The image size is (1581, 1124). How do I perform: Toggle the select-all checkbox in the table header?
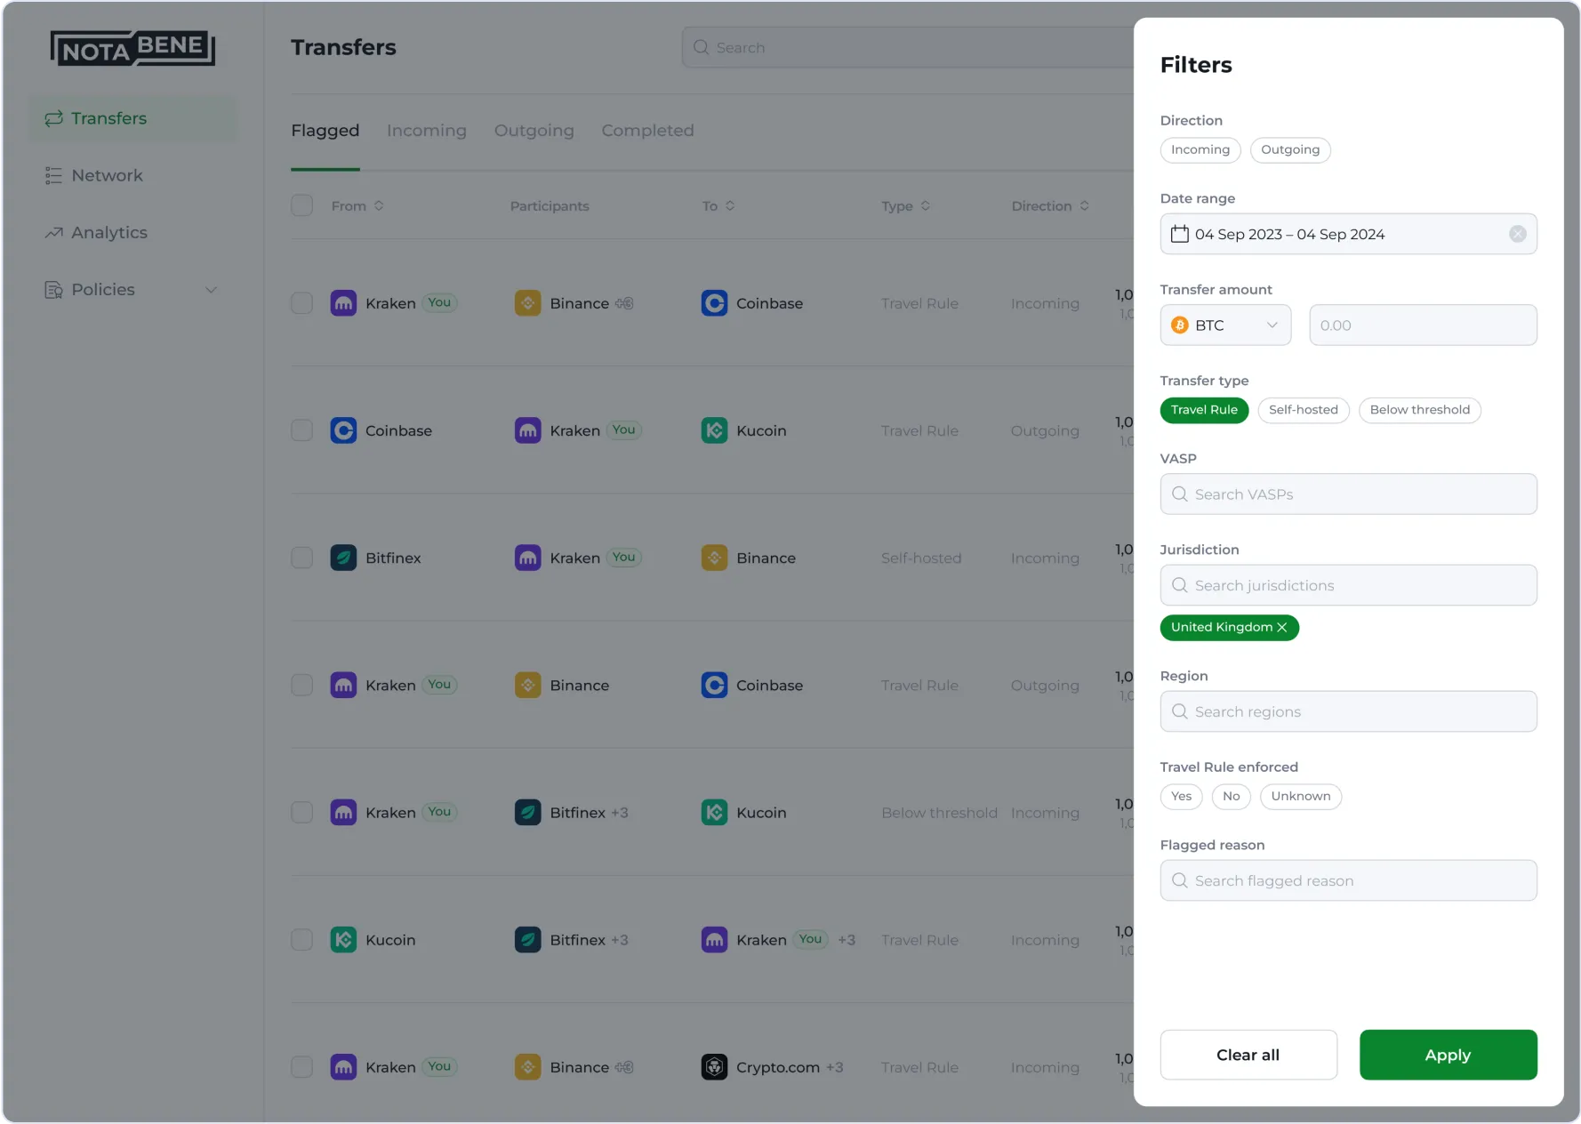point(302,205)
